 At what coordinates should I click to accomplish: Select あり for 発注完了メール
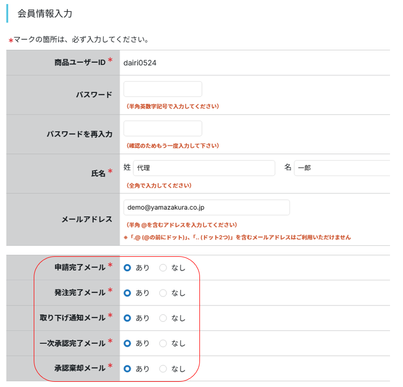(x=127, y=293)
